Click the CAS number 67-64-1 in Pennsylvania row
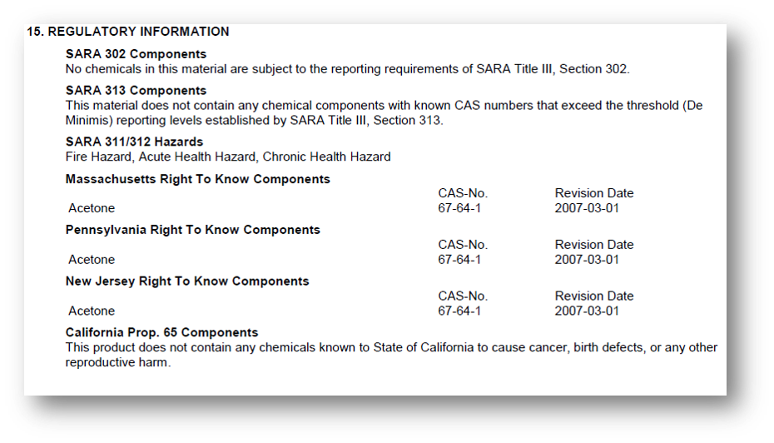This screenshot has width=774, height=443. (459, 260)
